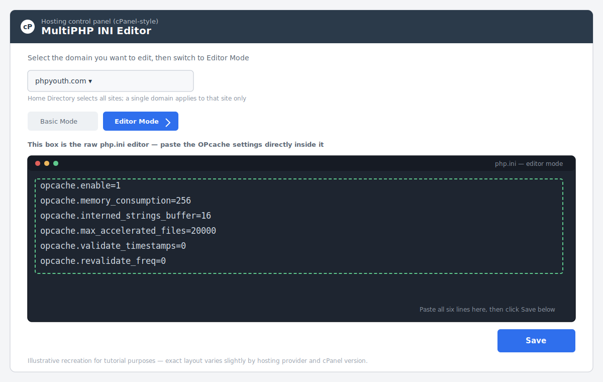Open the phpyouth.com domain dropdown

tap(111, 81)
